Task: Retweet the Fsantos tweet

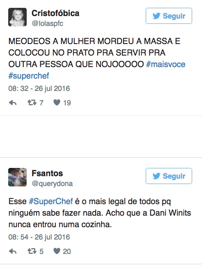Action: 32,251
